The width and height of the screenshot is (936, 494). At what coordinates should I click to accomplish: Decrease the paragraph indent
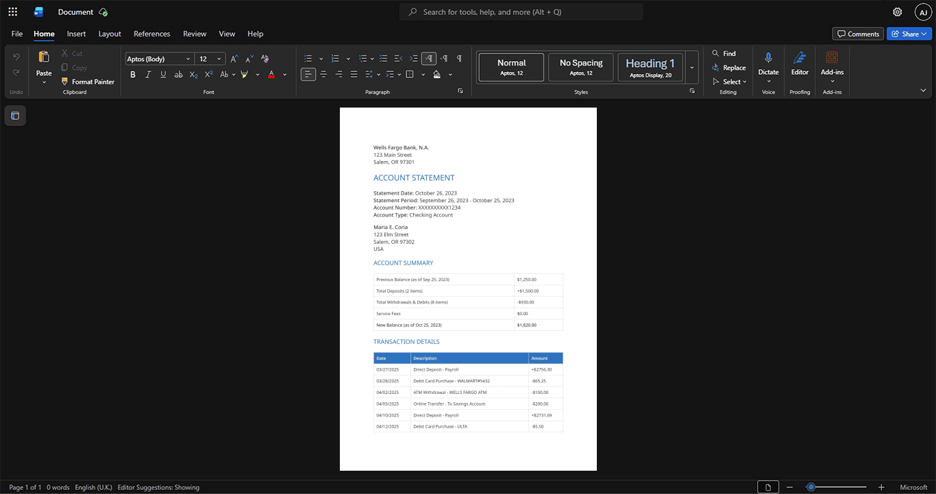399,59
